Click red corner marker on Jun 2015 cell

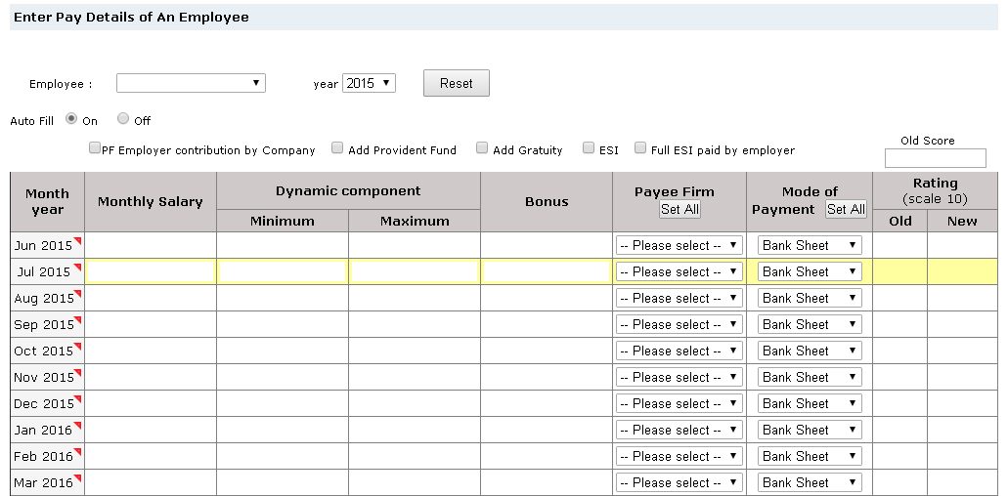coord(78,240)
